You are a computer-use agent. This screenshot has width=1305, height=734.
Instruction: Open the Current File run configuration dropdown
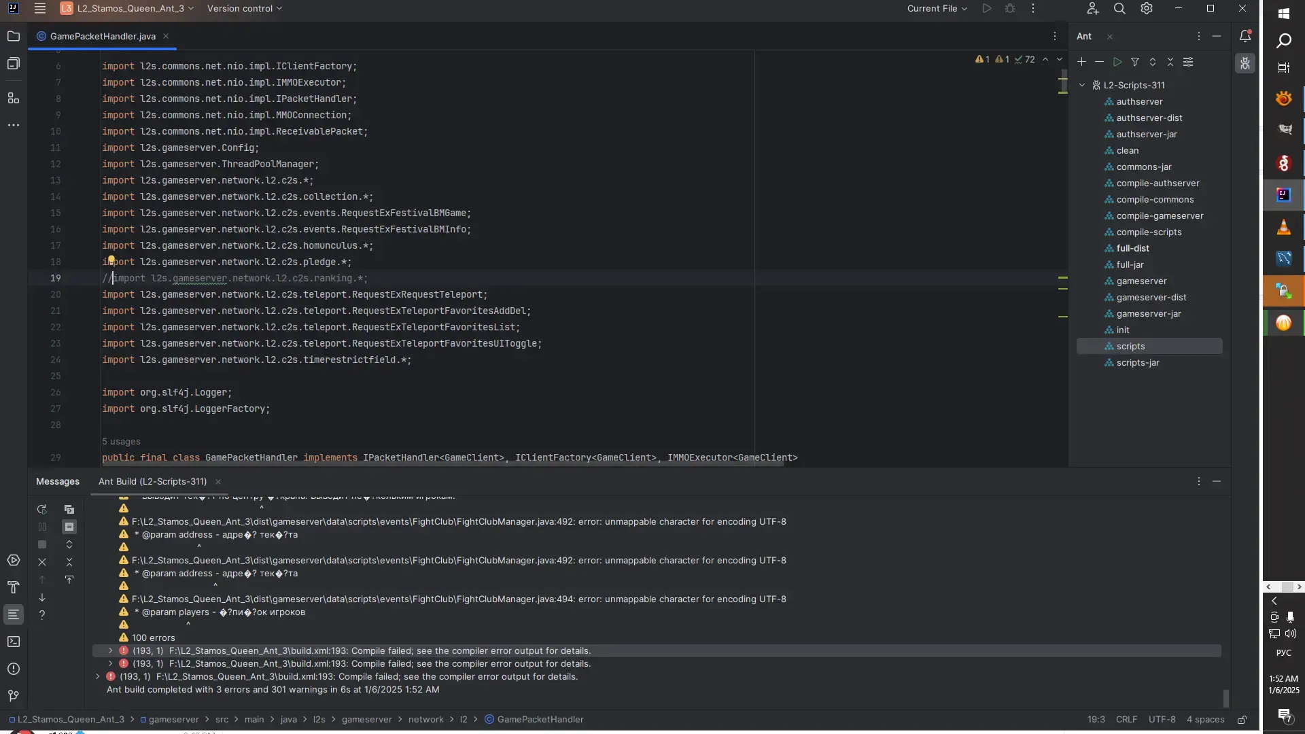tap(937, 8)
